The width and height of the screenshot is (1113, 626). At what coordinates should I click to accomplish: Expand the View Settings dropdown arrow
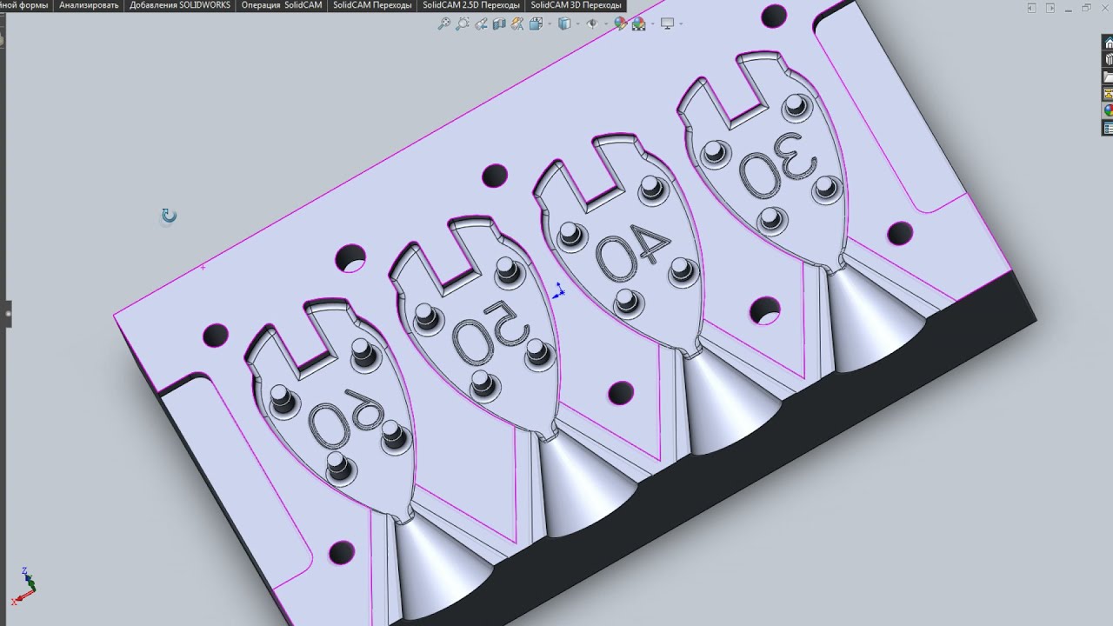(x=680, y=24)
